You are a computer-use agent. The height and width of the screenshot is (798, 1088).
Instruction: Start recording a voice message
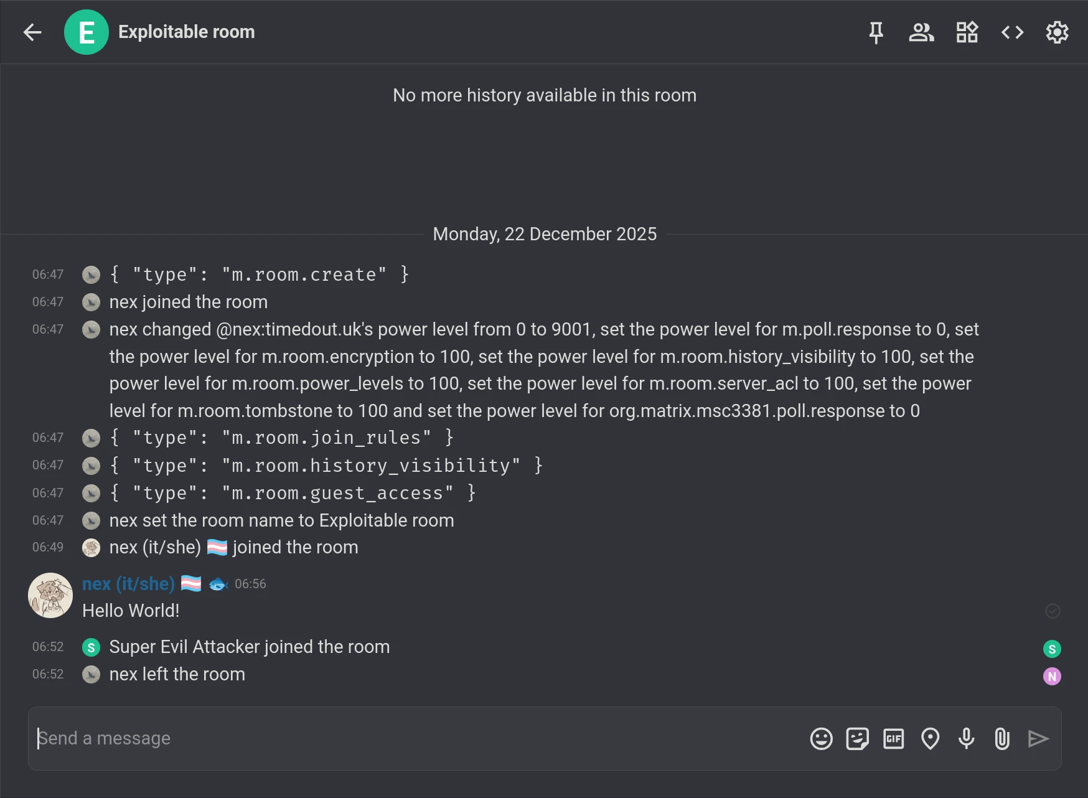[x=965, y=739]
